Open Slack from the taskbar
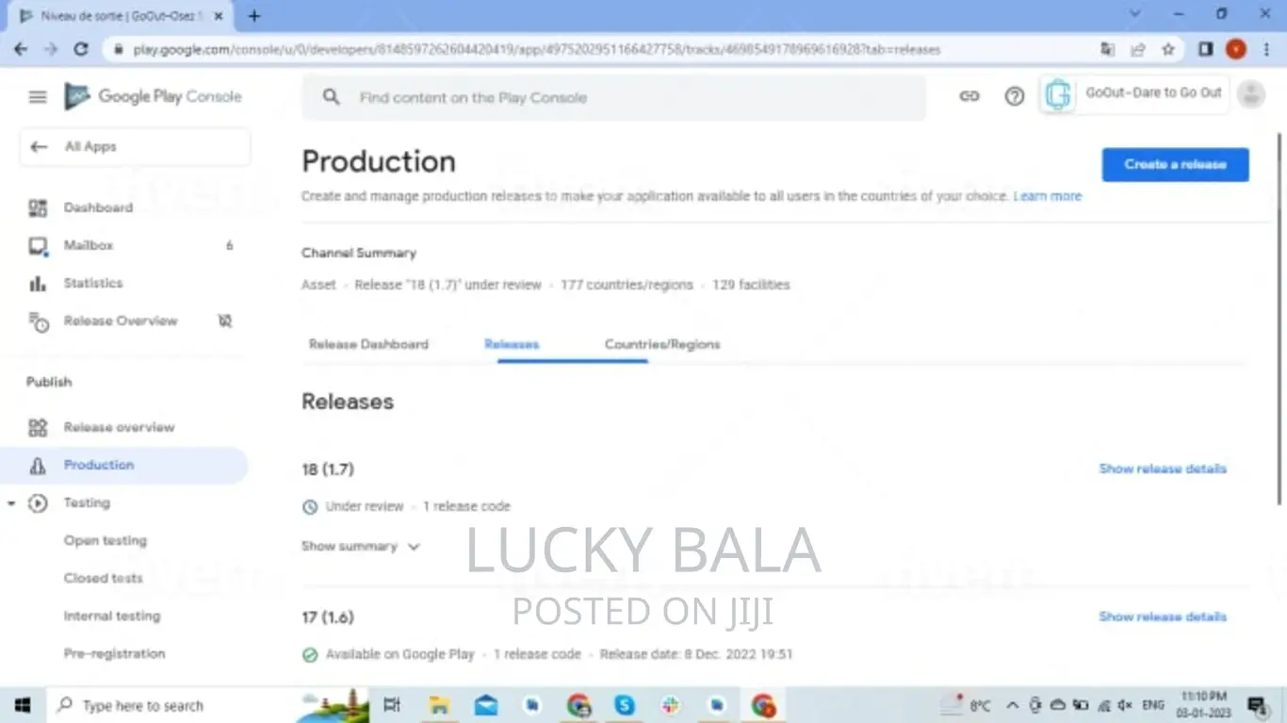1287x723 pixels. click(671, 705)
